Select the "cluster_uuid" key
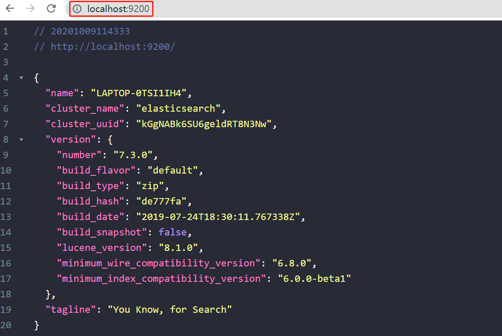Image resolution: width=502 pixels, height=336 pixels. tap(85, 124)
